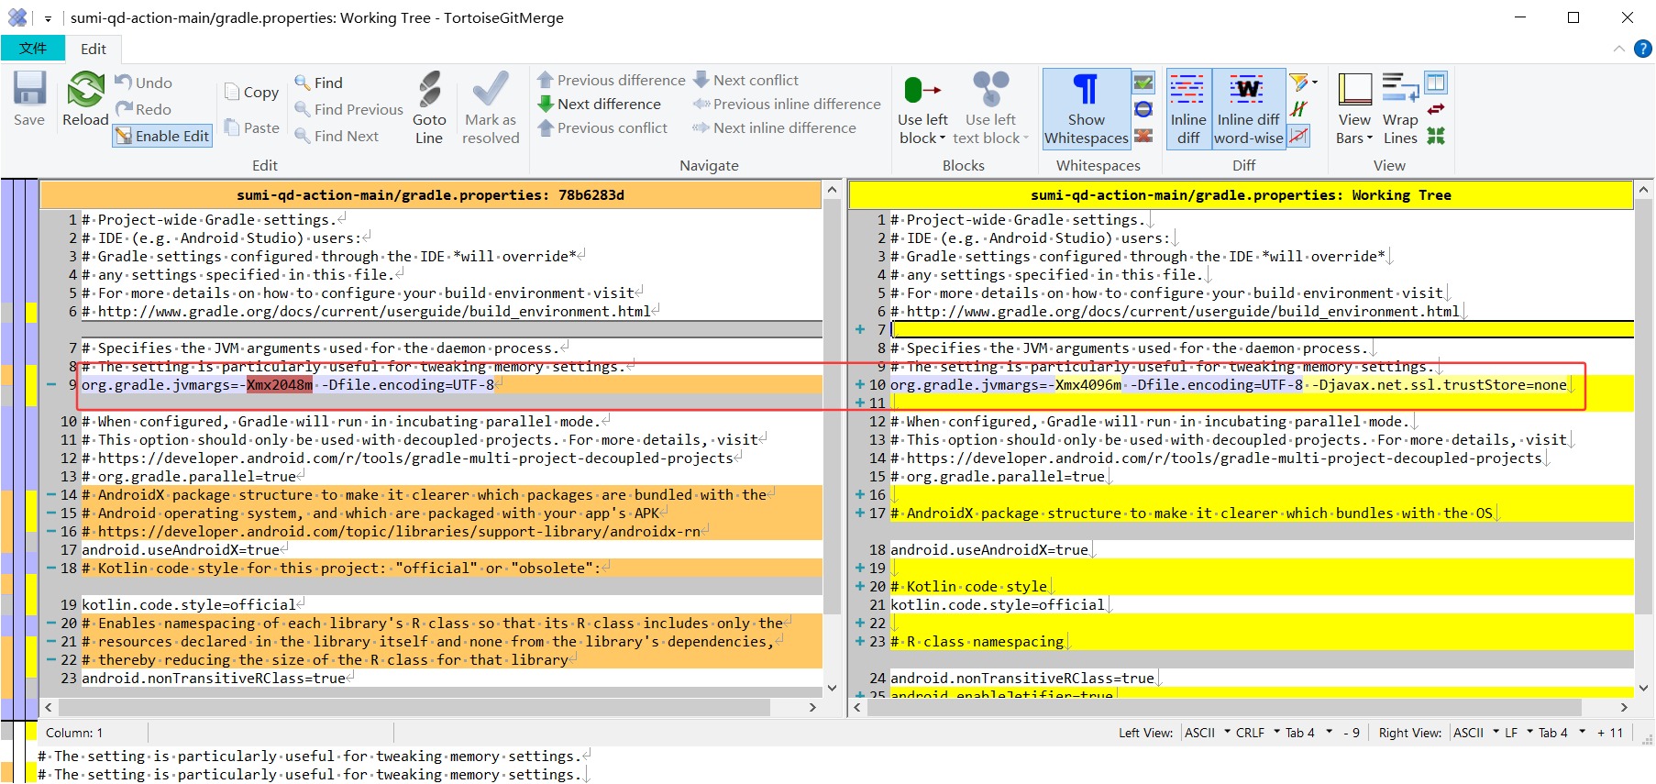Click the red double-arrow swap views icon
Image resolution: width=1656 pixels, height=784 pixels.
tap(1436, 109)
